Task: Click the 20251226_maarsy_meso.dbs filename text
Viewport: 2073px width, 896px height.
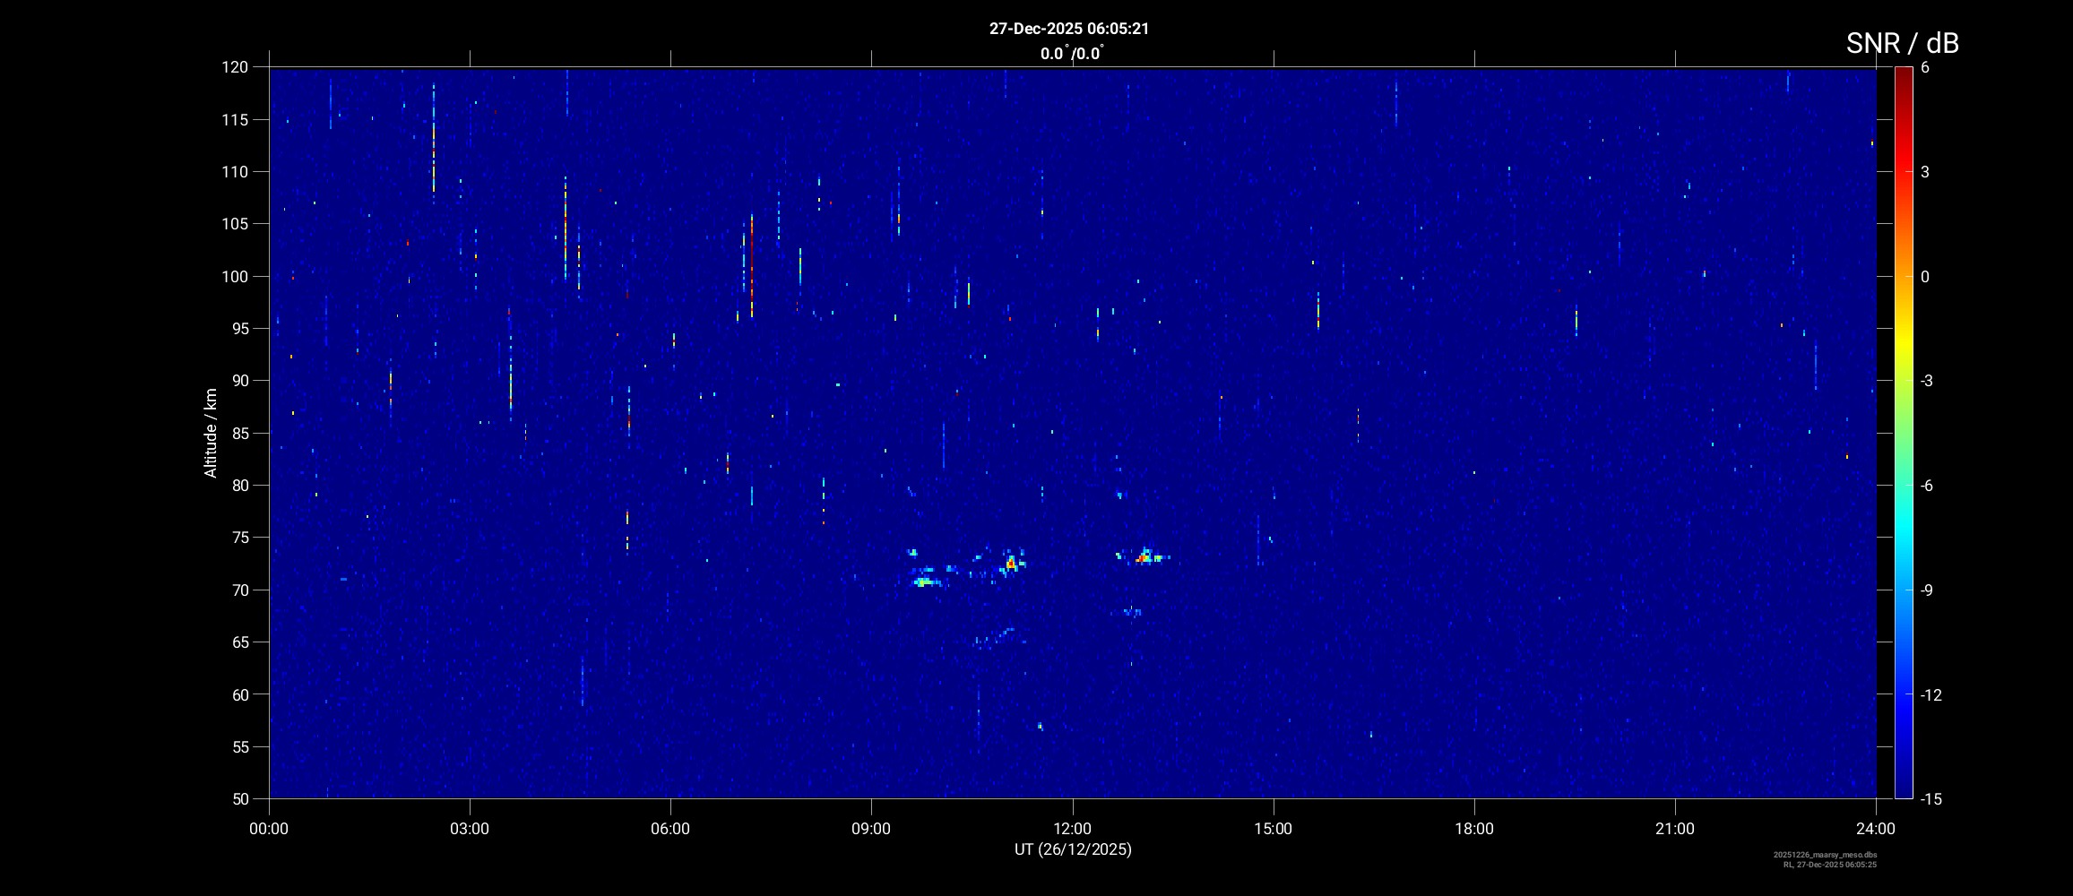Action: [1825, 855]
